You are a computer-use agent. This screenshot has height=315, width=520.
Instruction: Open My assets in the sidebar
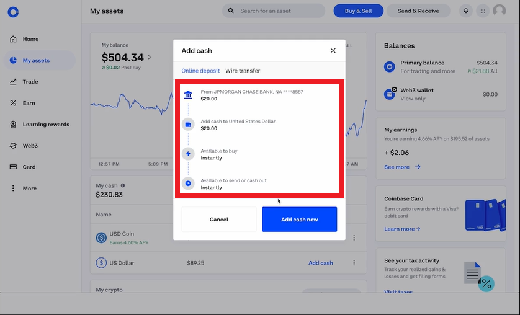(40, 60)
